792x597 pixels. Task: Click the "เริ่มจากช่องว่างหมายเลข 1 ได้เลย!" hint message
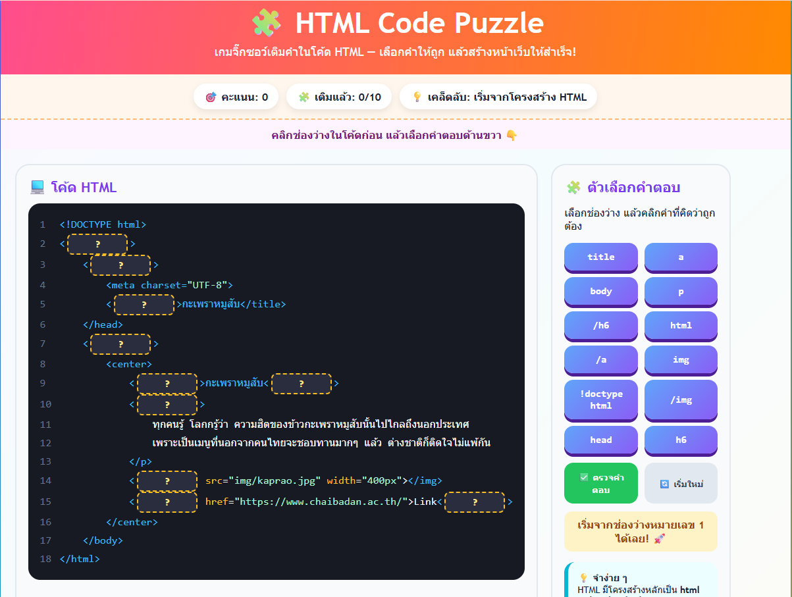click(641, 532)
